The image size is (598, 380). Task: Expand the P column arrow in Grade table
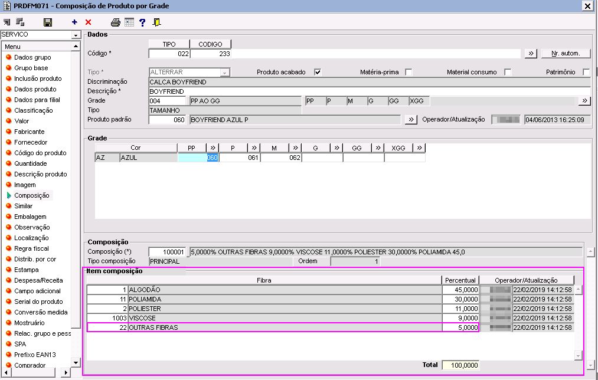pyautogui.click(x=254, y=148)
